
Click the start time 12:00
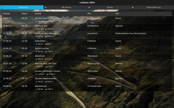coord(24,63)
